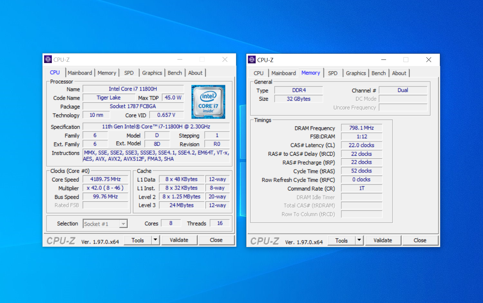Close the left CPU-Z window via X
Viewport: 483px width, 303px height.
(225, 59)
